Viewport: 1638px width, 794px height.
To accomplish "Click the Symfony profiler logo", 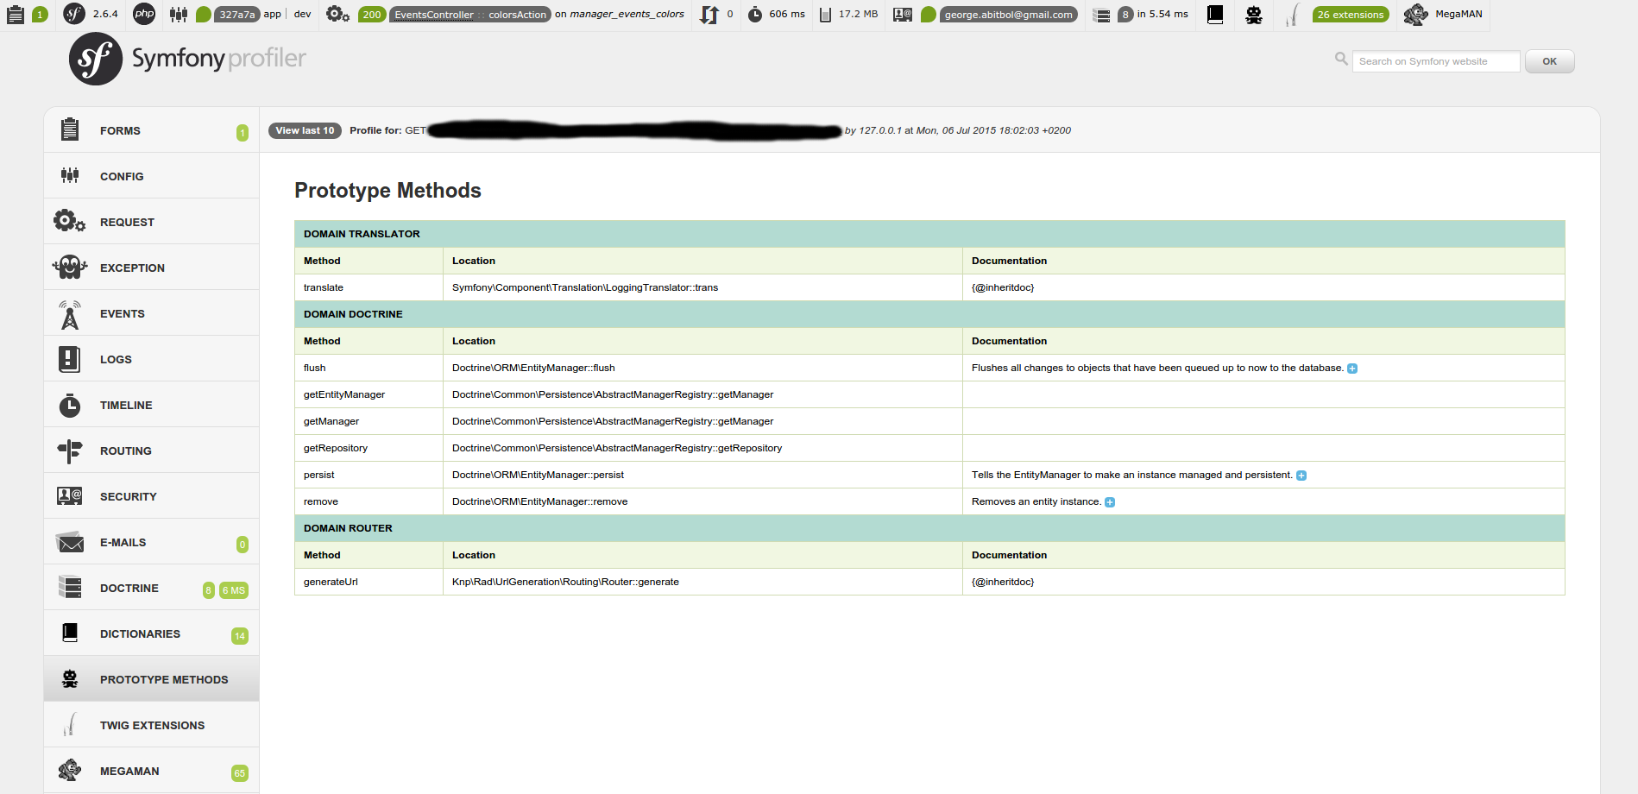I will click(x=187, y=59).
